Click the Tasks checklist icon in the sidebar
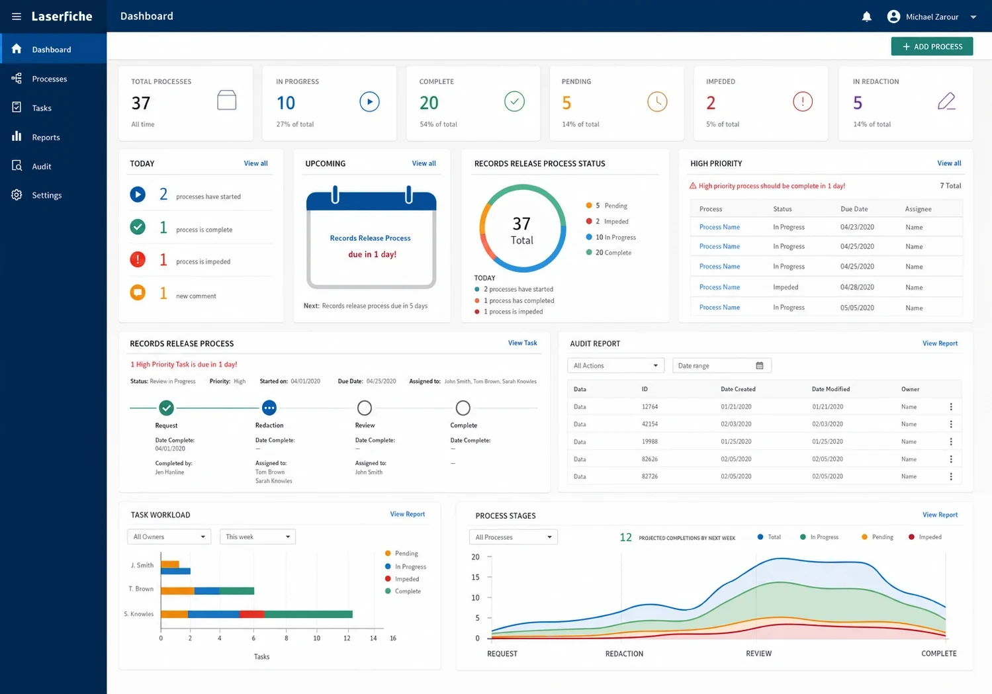The image size is (992, 694). (17, 107)
